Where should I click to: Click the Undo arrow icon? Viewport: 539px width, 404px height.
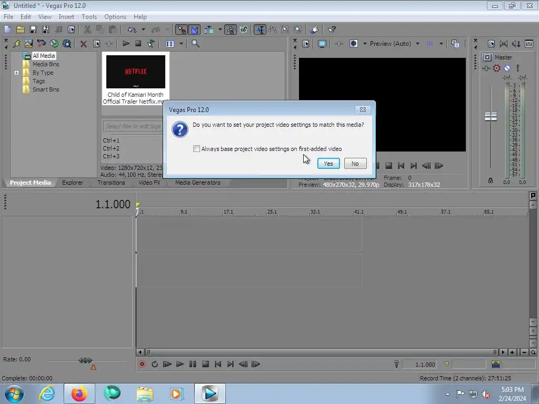[x=132, y=29]
